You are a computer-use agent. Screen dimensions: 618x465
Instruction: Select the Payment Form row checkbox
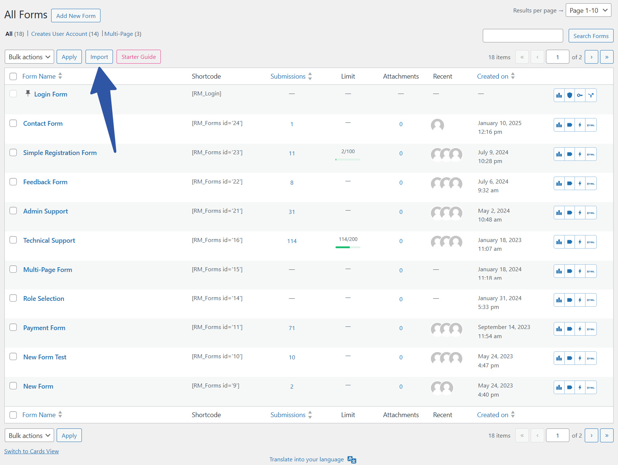point(13,327)
